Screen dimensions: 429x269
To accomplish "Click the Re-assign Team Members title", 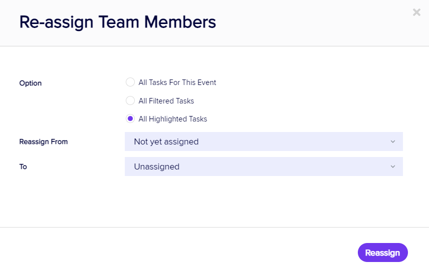I will [118, 22].
